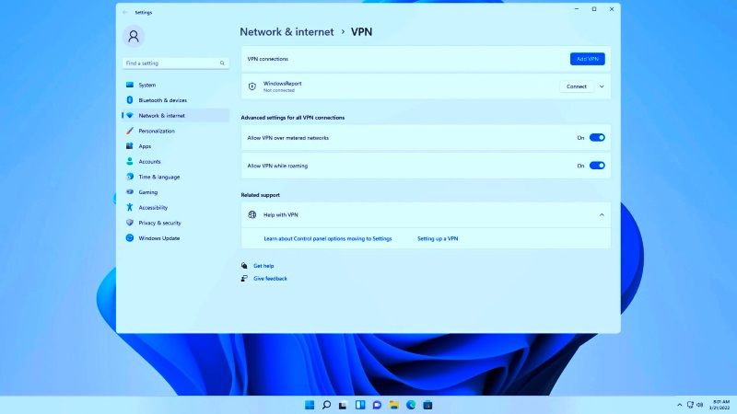Click the 'VPN connections' label
Viewport: 737px width, 414px height.
(268, 59)
